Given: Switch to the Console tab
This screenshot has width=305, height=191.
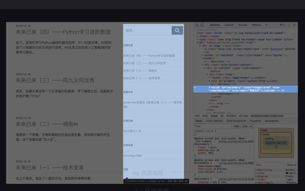Looking at the screenshot, I should 229,25.
